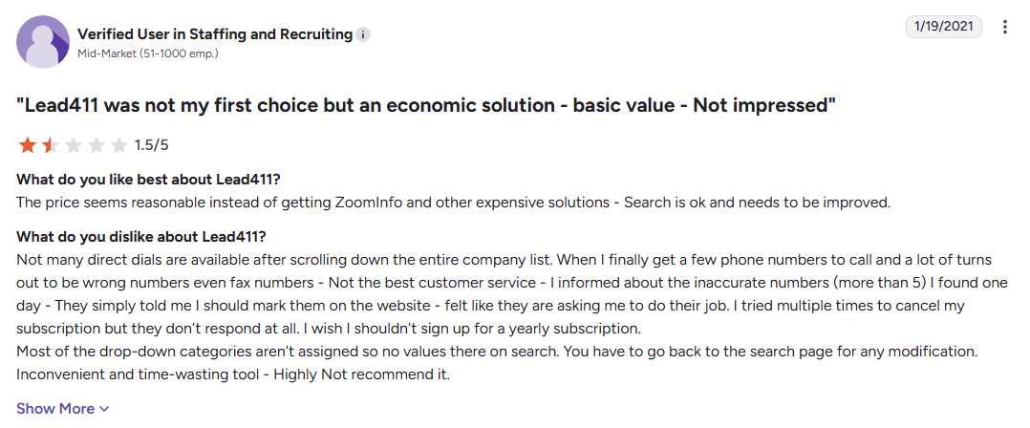Click the 'What do you like best' heading
The image size is (1030, 428).
pos(153,180)
